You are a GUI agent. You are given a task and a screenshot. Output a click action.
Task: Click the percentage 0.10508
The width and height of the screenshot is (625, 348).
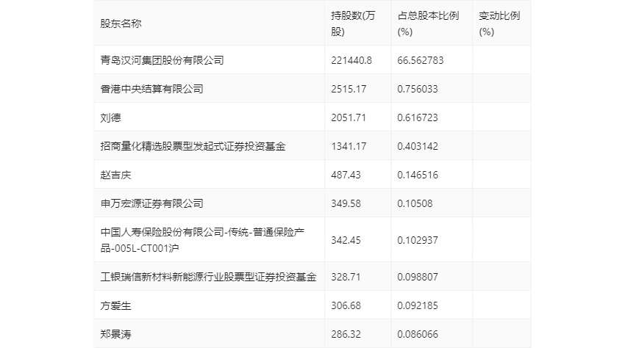[415, 203]
